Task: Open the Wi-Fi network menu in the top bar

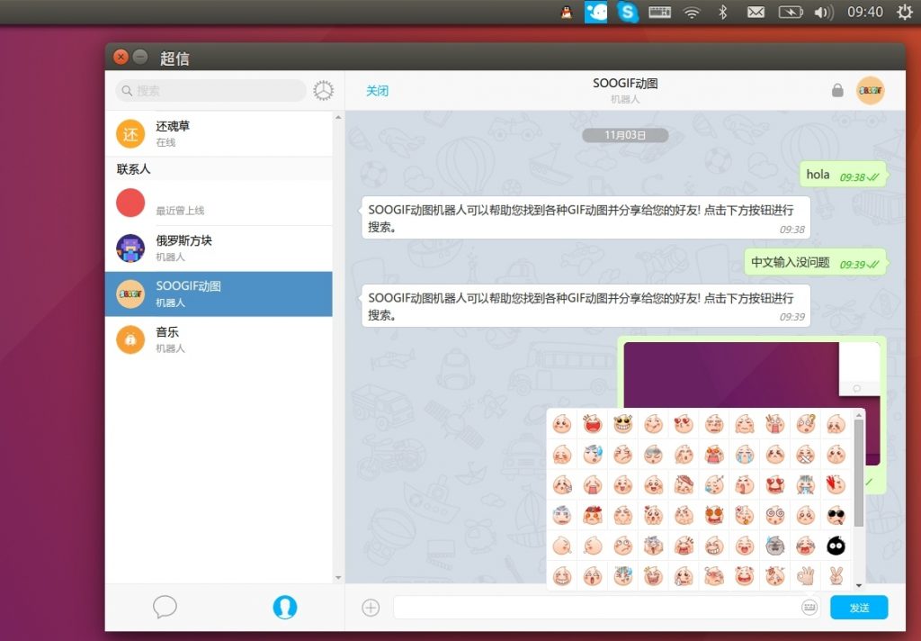Action: (x=691, y=12)
